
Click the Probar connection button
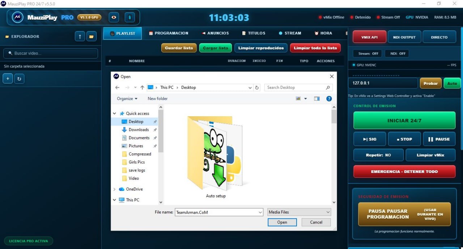point(431,83)
